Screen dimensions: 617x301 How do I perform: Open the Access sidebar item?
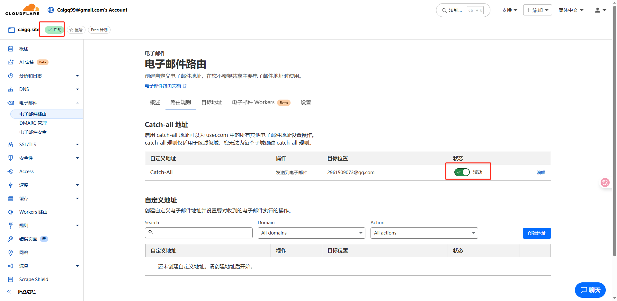(26, 172)
